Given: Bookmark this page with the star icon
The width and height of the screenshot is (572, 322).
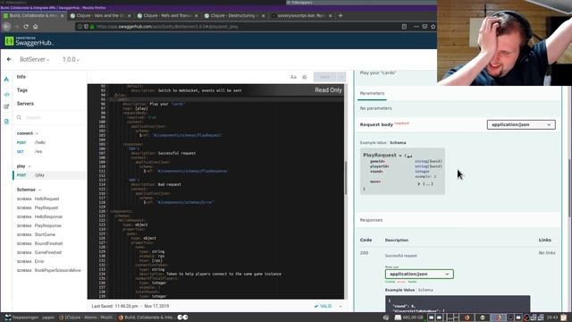Looking at the screenshot, I should click(433, 26).
